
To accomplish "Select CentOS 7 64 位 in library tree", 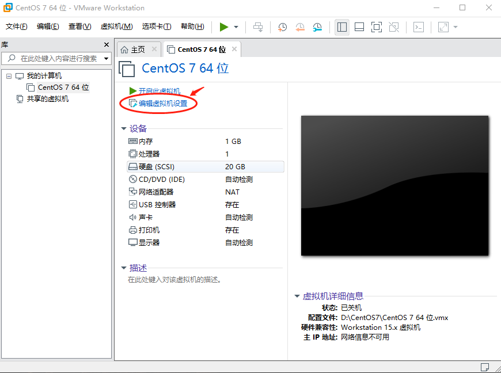I will (x=63, y=87).
